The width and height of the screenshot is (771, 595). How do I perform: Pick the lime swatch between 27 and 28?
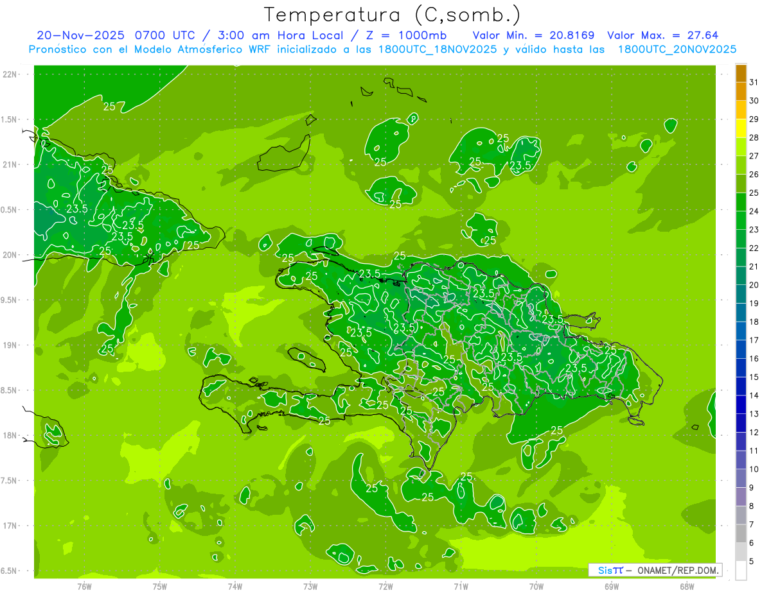[741, 147]
